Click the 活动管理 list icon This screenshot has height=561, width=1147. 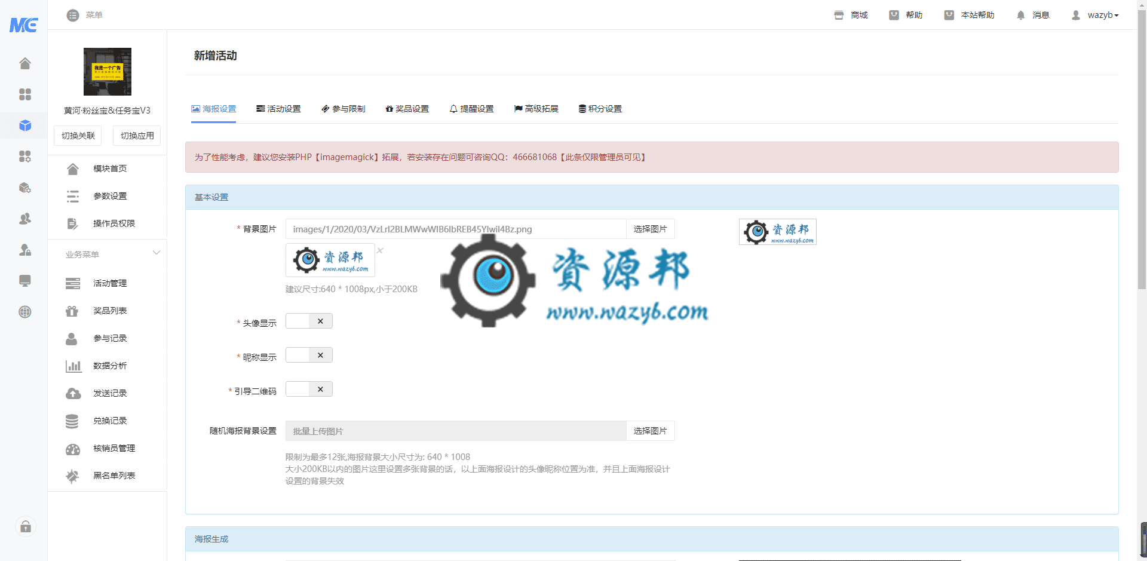coord(73,284)
